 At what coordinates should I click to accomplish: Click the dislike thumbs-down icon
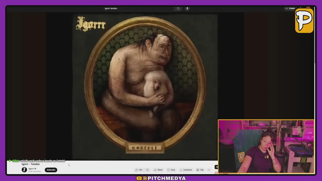(x=147, y=170)
